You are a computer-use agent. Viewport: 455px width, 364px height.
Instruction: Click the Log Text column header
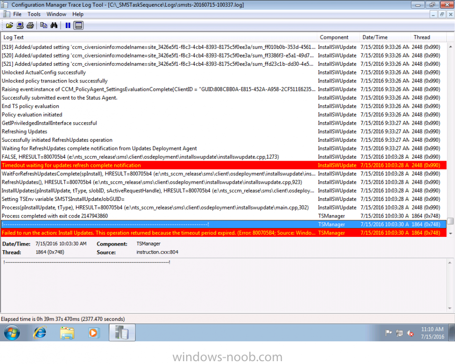159,37
